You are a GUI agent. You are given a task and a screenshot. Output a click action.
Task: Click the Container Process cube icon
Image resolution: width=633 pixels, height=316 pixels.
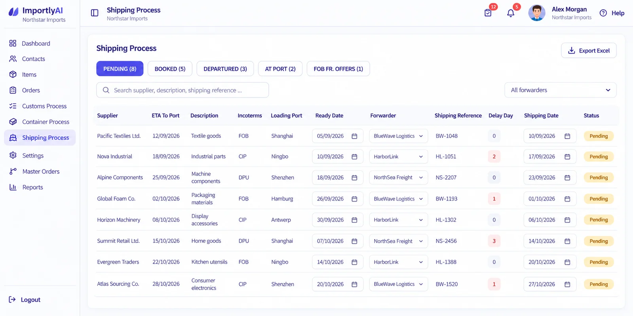tap(13, 122)
